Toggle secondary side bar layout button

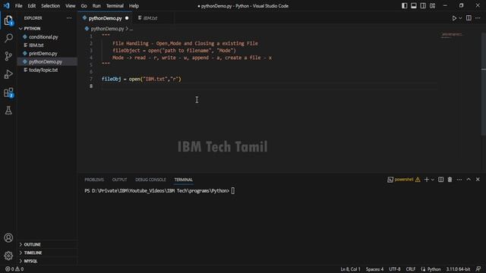click(423, 6)
